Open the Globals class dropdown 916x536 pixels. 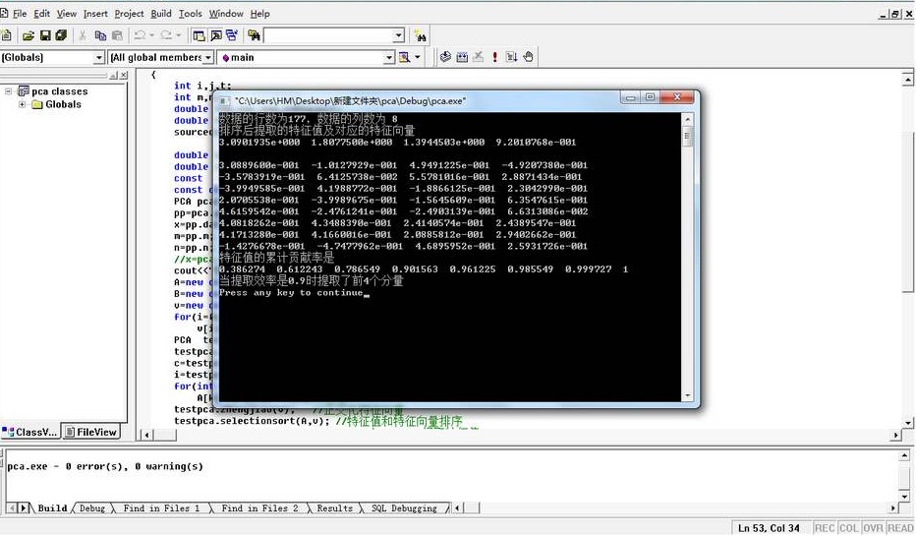98,58
